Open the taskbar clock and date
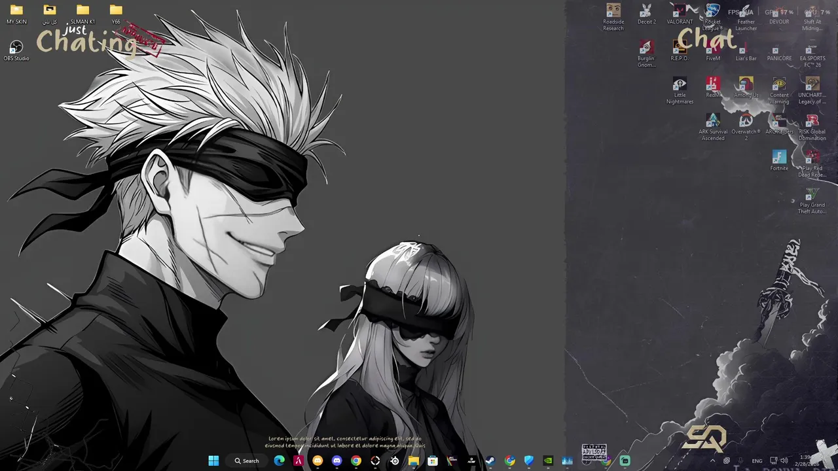This screenshot has width=838, height=471. coord(807,461)
